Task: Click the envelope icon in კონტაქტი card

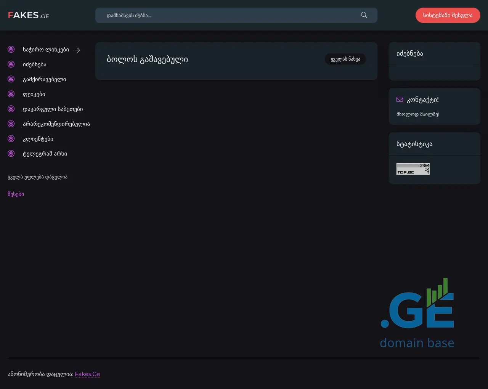Action: tap(400, 100)
